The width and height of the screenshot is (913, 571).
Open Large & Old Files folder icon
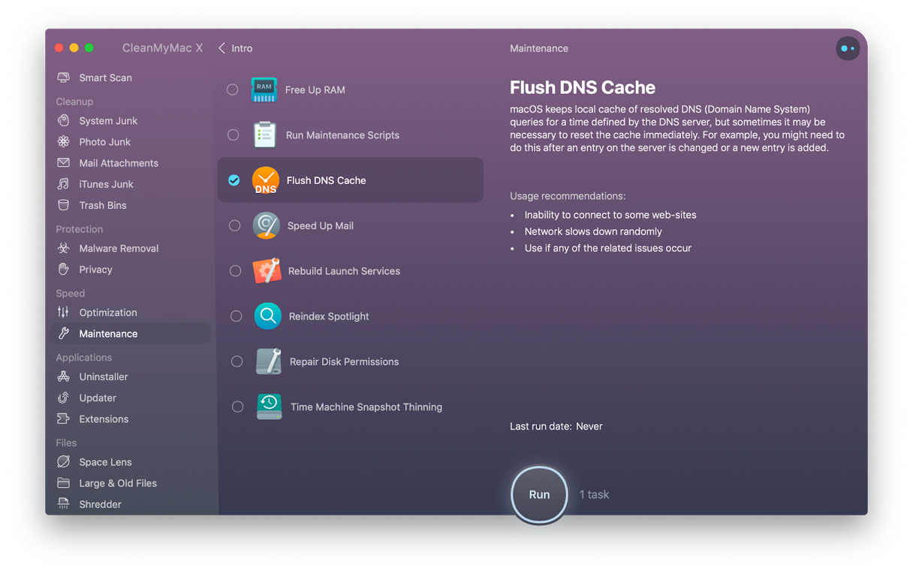pyautogui.click(x=64, y=482)
